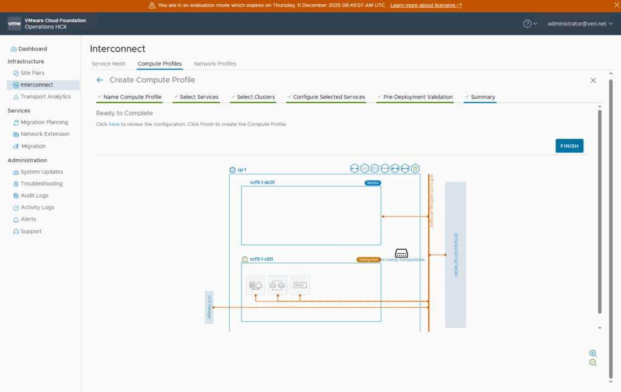The height and width of the screenshot is (392, 621).
Task: Click the network switch icon for overlay transport zone
Action: [x=401, y=253]
